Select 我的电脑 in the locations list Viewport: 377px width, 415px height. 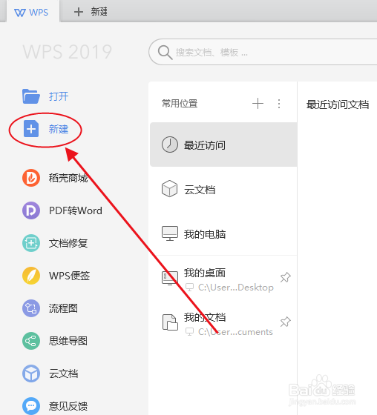point(223,233)
